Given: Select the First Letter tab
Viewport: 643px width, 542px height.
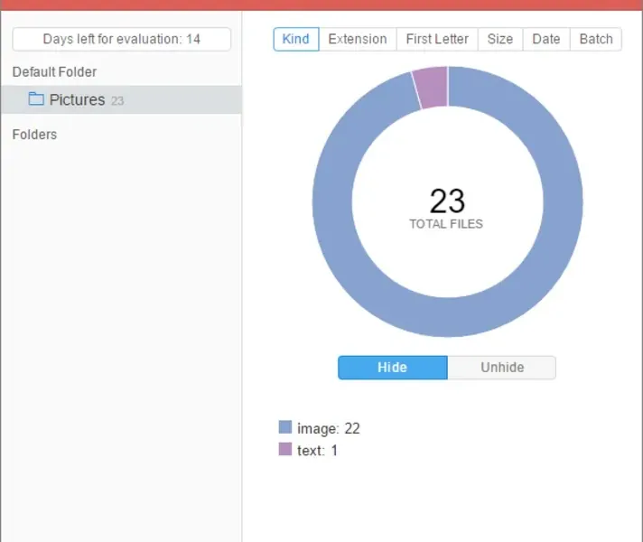Looking at the screenshot, I should (437, 39).
